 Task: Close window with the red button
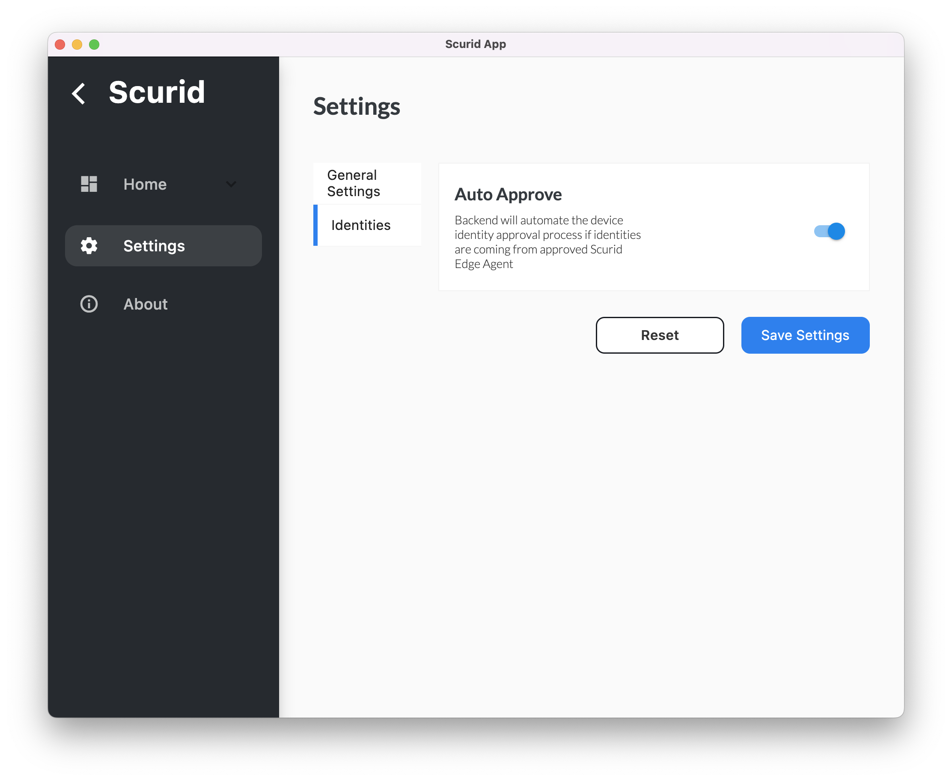(x=60, y=45)
